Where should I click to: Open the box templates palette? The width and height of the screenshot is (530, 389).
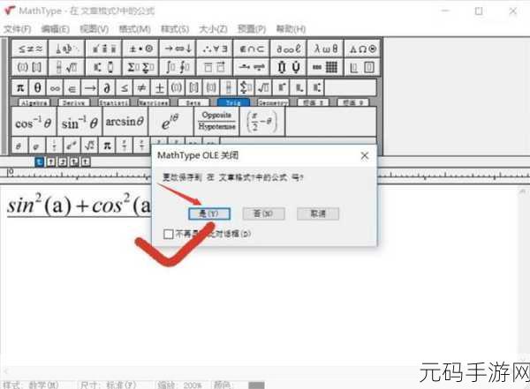pyautogui.click(x=362, y=67)
